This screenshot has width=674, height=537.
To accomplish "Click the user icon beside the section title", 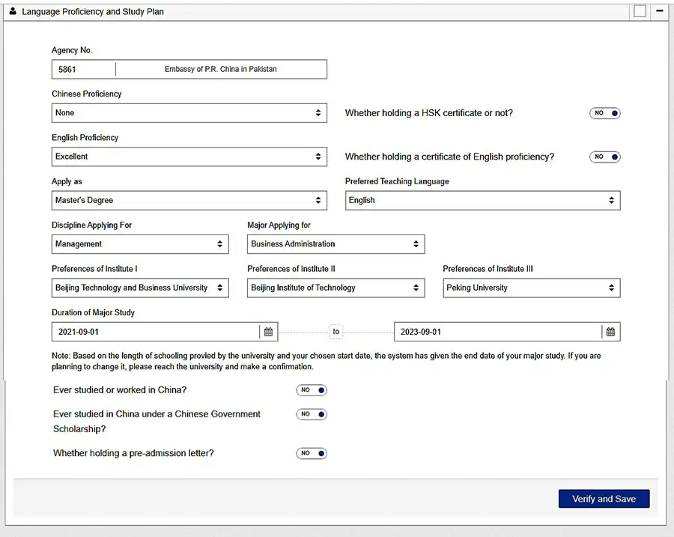I will pyautogui.click(x=13, y=11).
